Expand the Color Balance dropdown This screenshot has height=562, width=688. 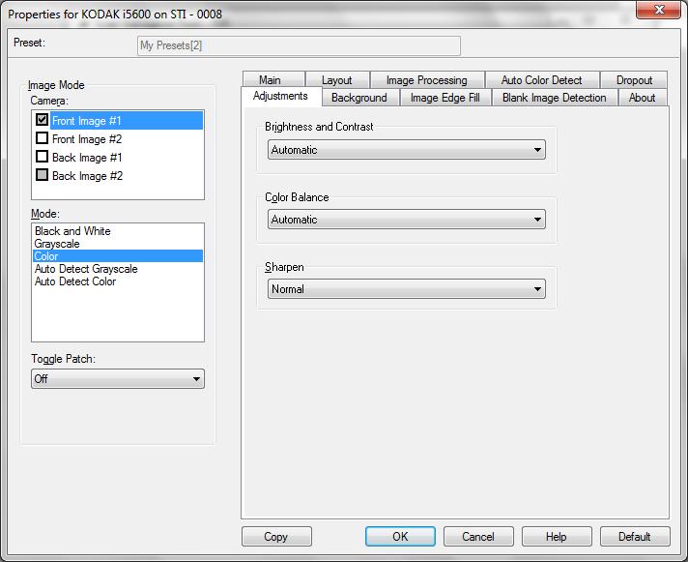[406, 219]
